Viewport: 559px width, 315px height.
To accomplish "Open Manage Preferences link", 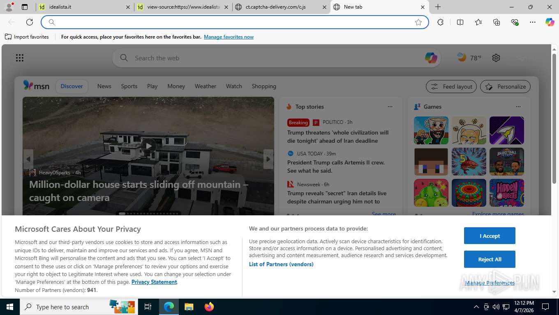I will 490,283.
